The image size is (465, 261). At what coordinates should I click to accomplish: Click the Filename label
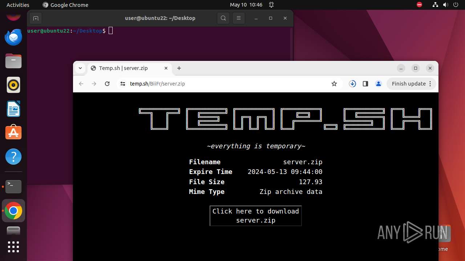[205, 162]
